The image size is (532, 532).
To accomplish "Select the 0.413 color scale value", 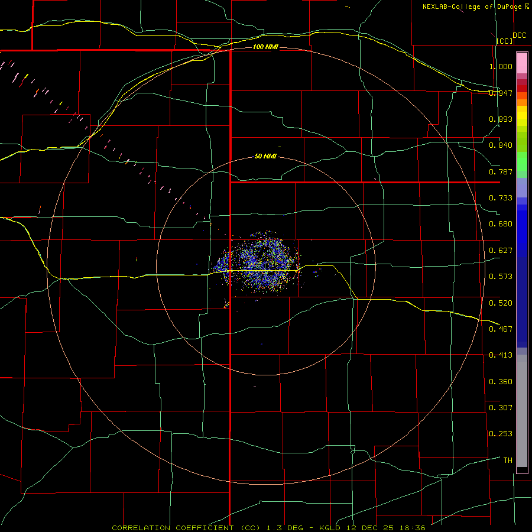I will [x=501, y=355].
